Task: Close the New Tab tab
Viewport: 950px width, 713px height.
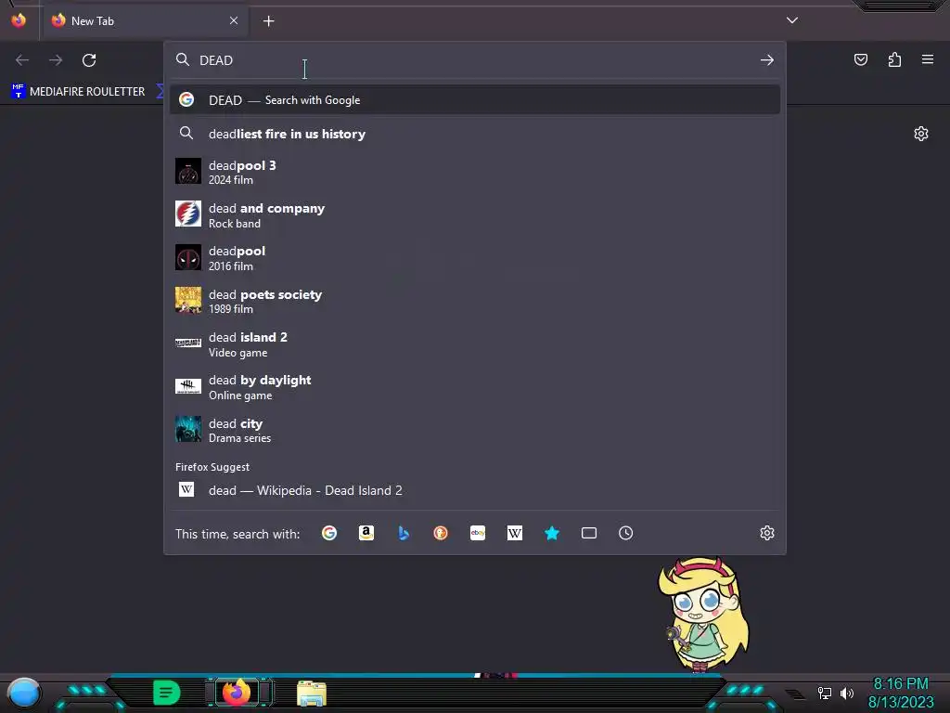Action: point(234,20)
